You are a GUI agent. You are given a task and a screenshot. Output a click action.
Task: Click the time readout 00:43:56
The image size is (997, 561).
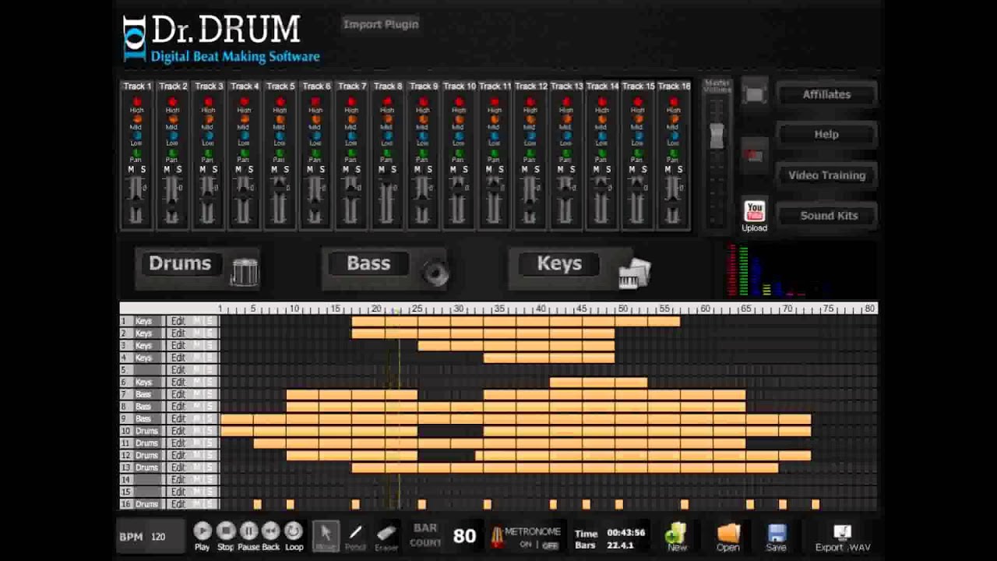(x=625, y=532)
